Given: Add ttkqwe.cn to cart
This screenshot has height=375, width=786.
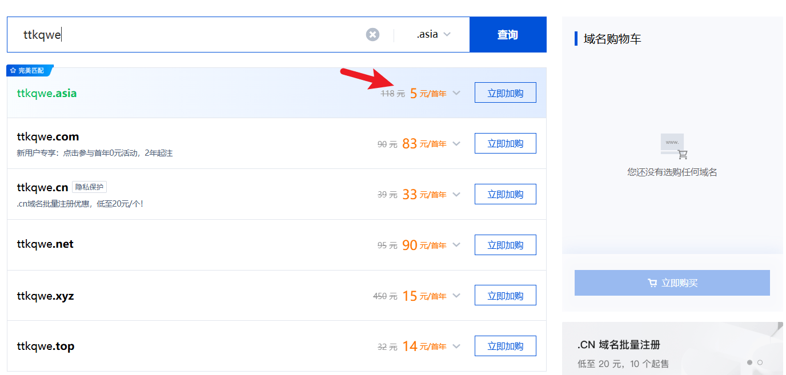Looking at the screenshot, I should pos(505,194).
